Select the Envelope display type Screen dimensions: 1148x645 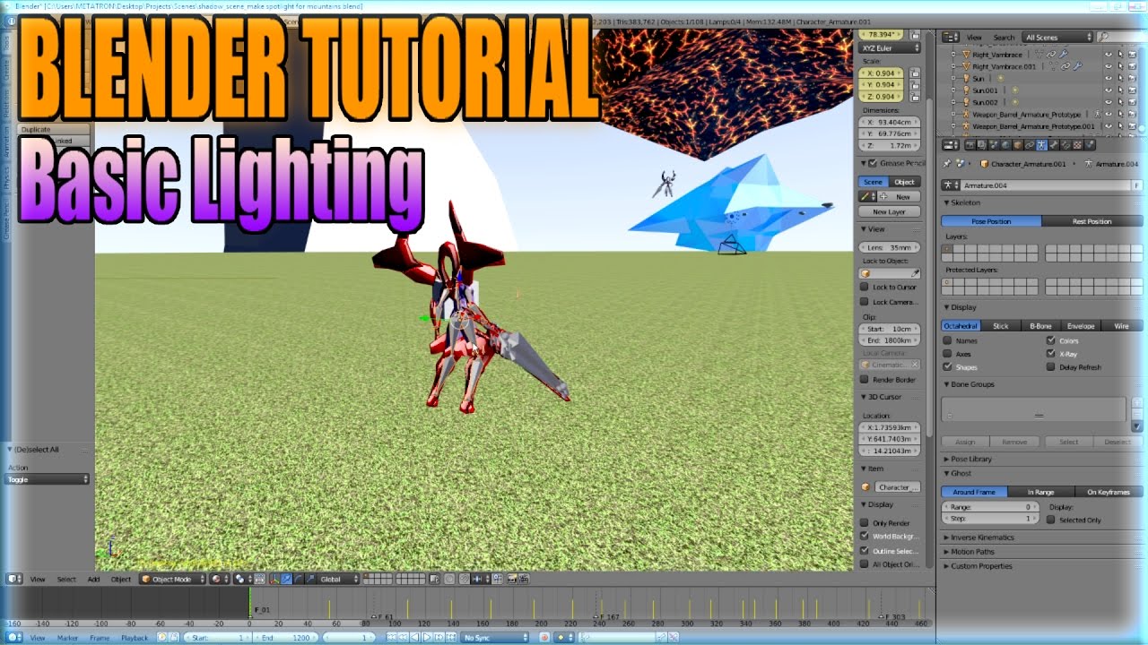pos(1080,326)
